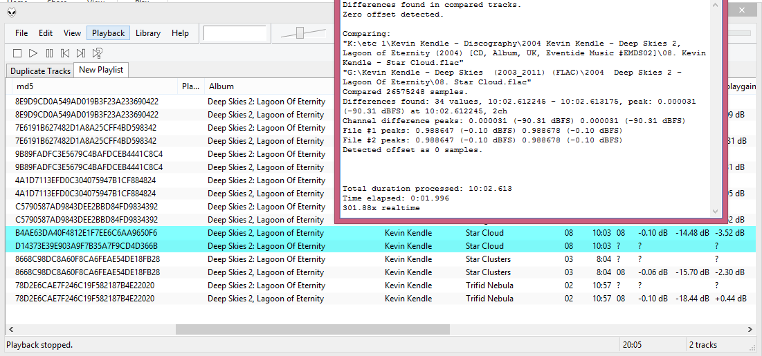
Task: Stop playback with the Stop button
Action: 17,53
